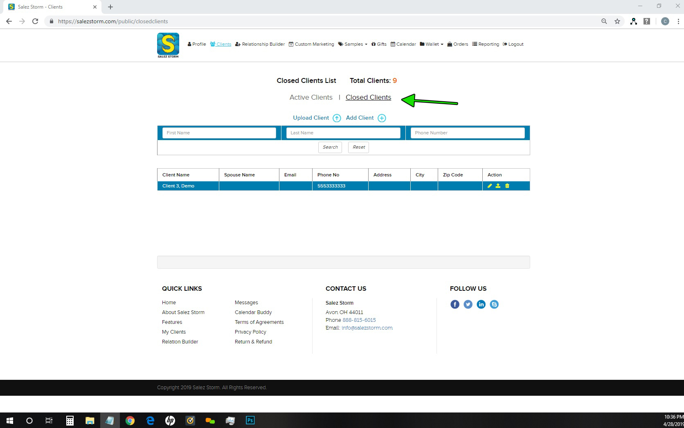Open Relationship Builder in navigation

(x=260, y=44)
